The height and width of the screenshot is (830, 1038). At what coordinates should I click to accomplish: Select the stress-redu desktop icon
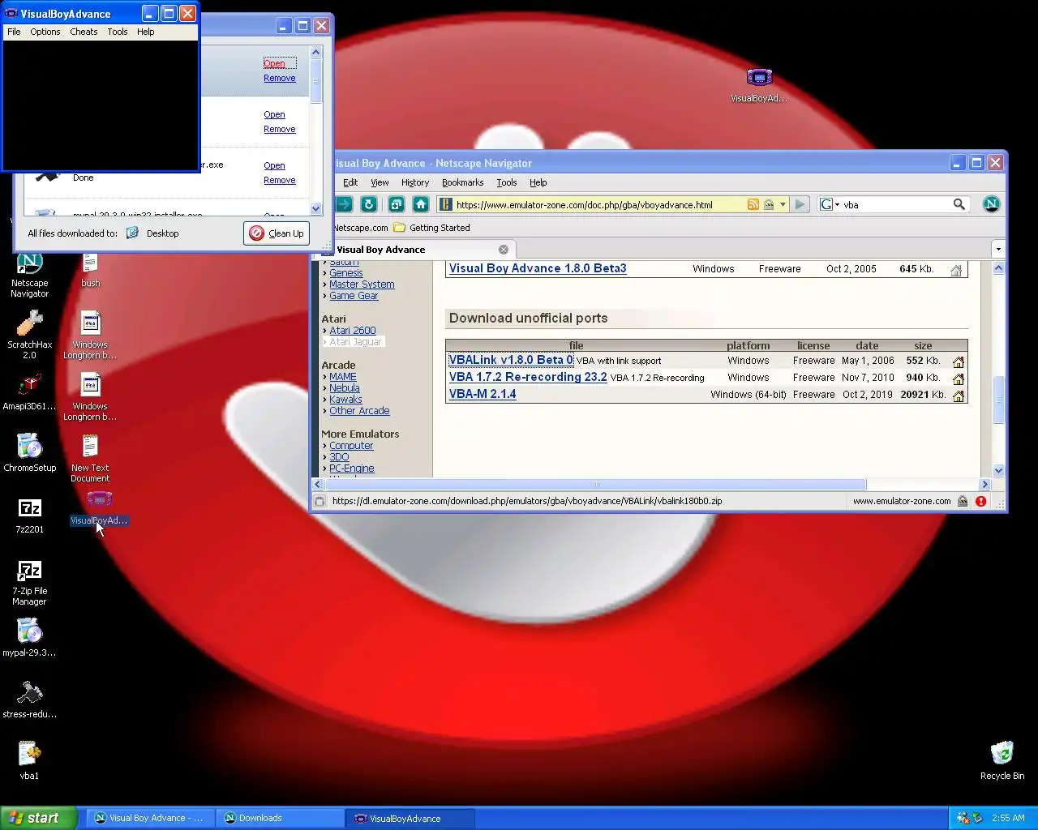pyautogui.click(x=30, y=700)
